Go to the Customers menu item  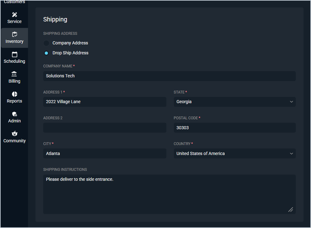tap(14, 2)
